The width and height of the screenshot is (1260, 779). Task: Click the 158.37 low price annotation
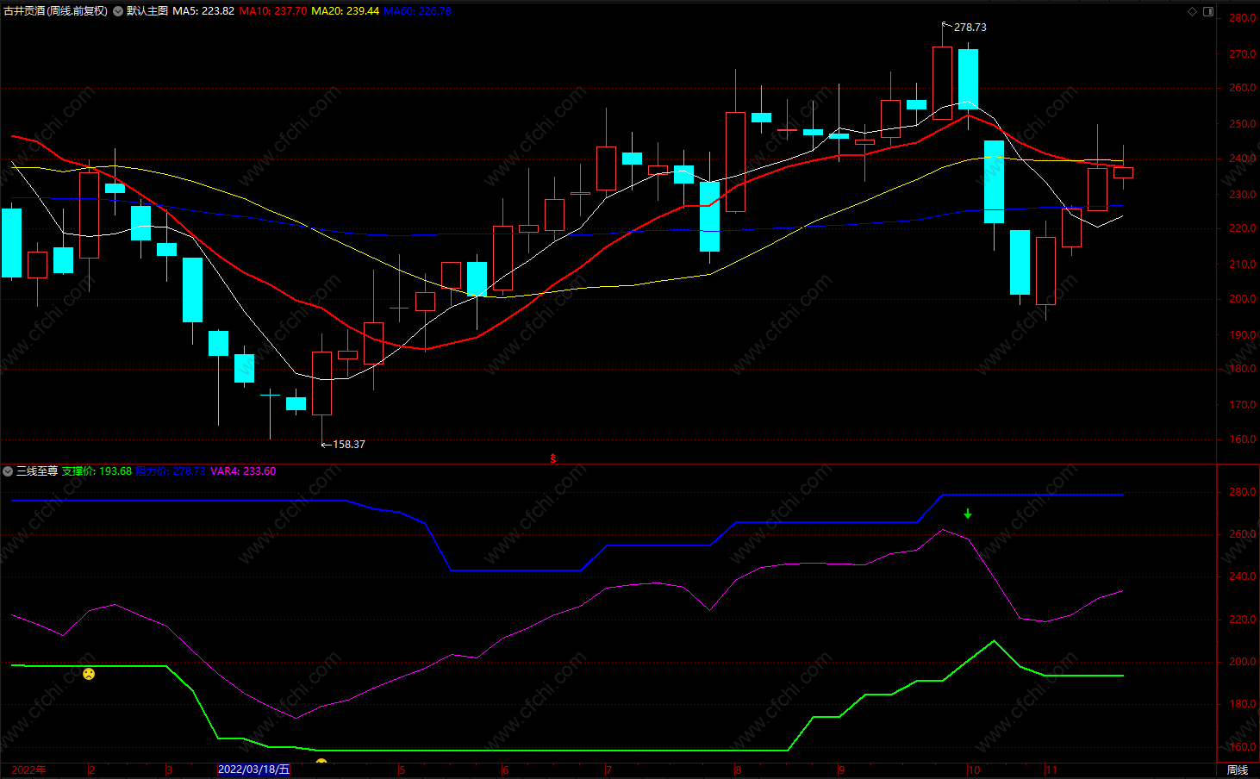pyautogui.click(x=349, y=445)
